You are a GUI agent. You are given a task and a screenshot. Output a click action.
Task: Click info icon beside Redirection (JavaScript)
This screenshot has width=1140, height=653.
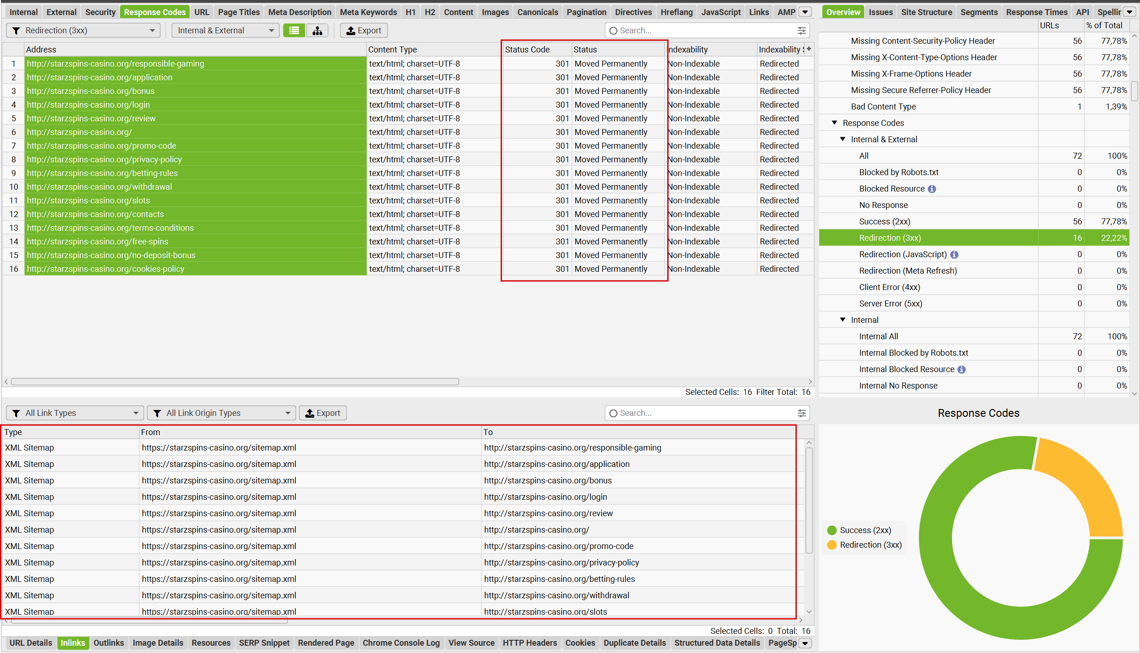click(x=954, y=254)
